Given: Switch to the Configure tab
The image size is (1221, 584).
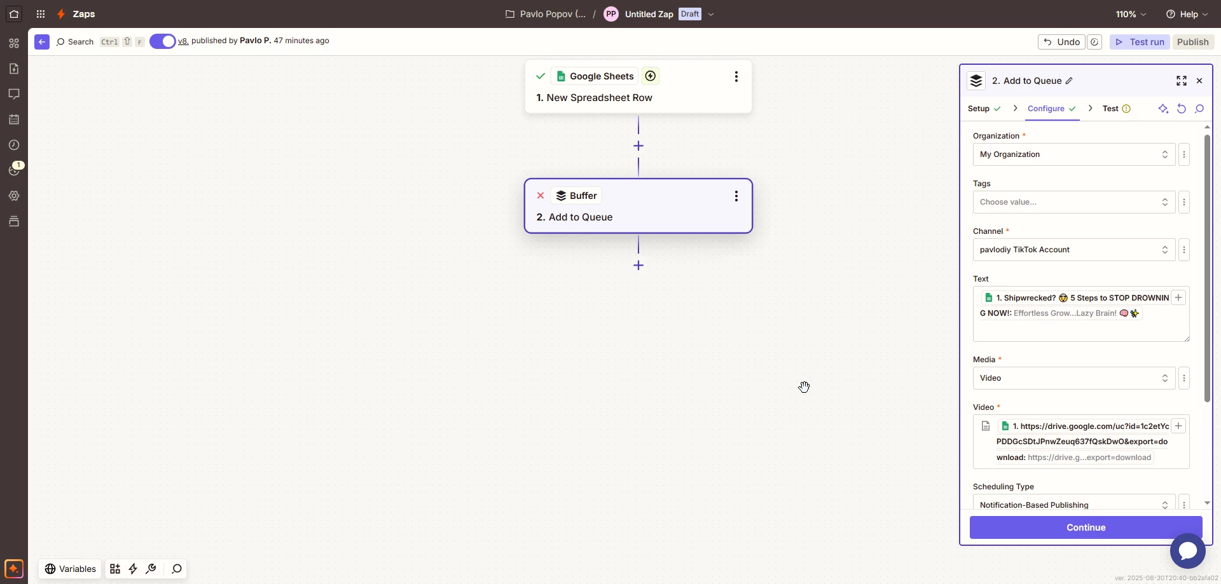Looking at the screenshot, I should (x=1052, y=109).
